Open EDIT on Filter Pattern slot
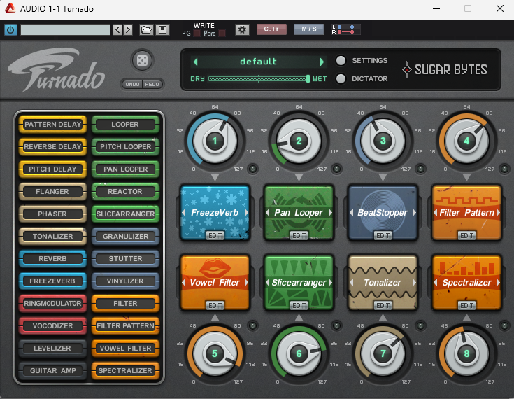Image resolution: width=514 pixels, height=399 pixels. [x=467, y=236]
